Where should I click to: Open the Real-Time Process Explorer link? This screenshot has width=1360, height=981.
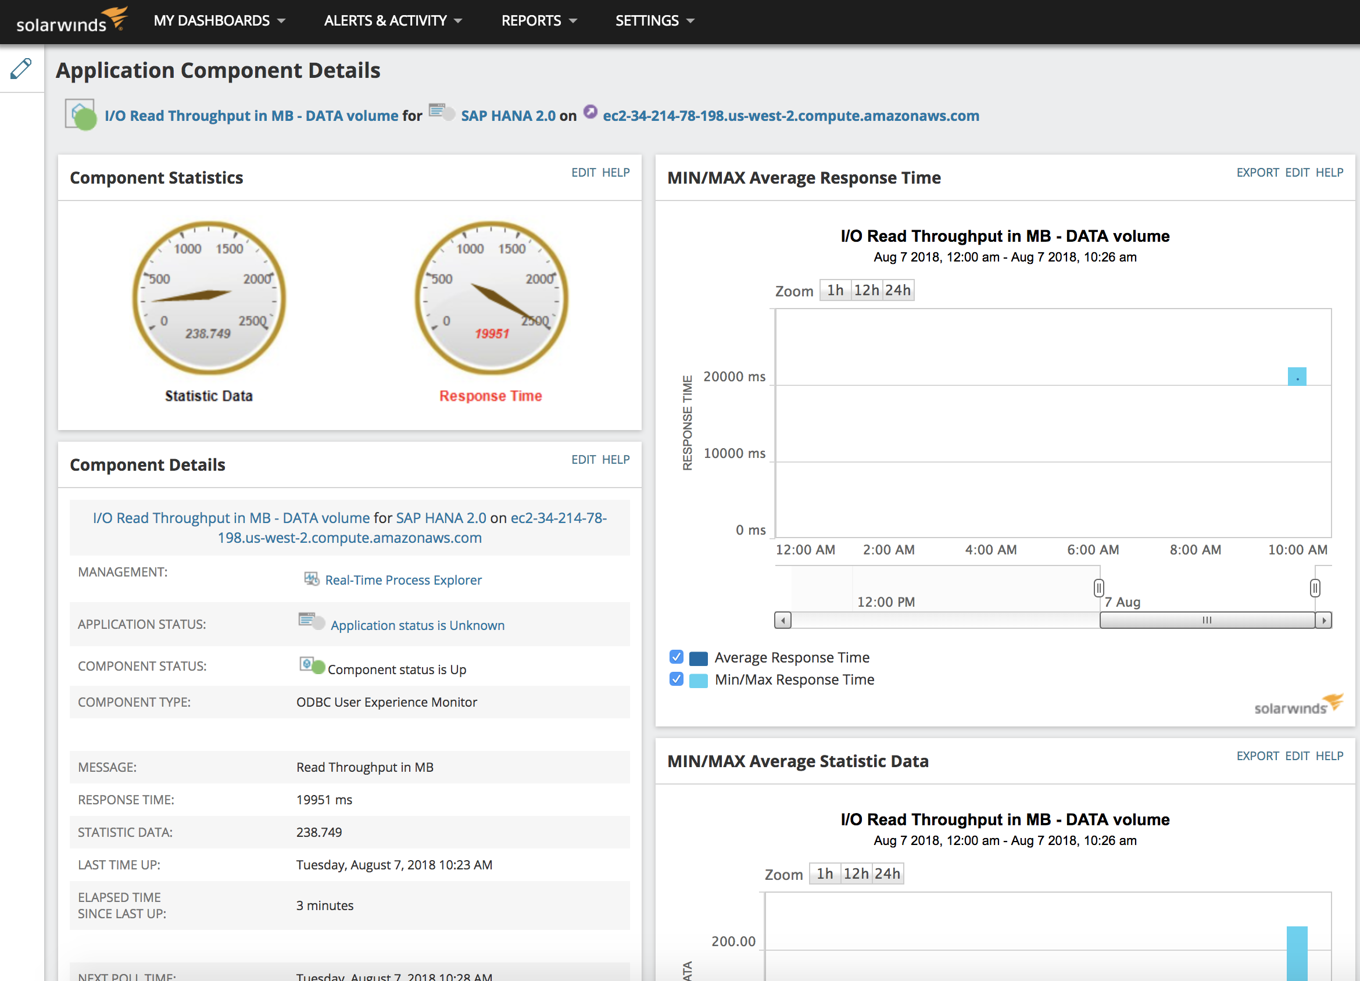pyautogui.click(x=403, y=580)
